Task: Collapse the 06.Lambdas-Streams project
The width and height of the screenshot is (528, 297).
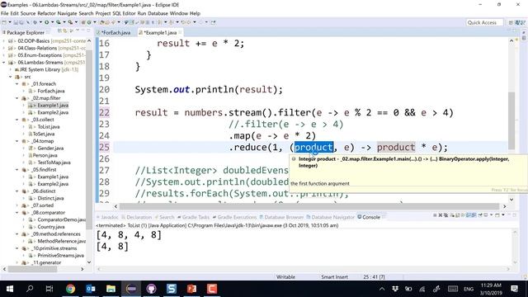Action: 4,63
